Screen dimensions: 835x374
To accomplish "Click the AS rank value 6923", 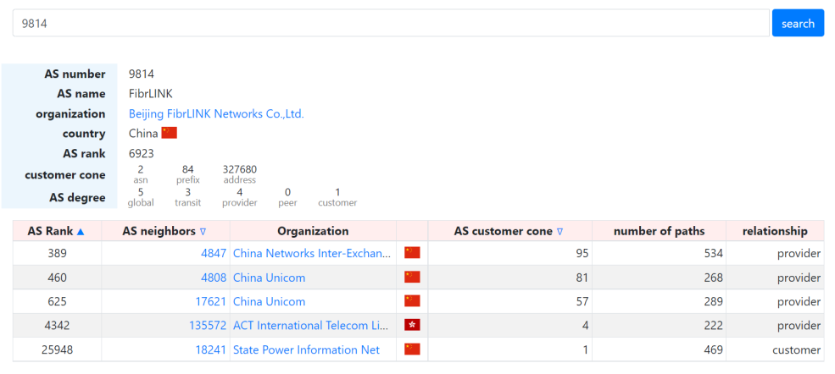I will pos(141,153).
